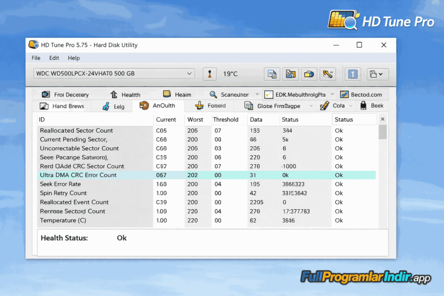444x296 pixels.
Task: Click the copy info toolbar icon
Action: coord(272,74)
